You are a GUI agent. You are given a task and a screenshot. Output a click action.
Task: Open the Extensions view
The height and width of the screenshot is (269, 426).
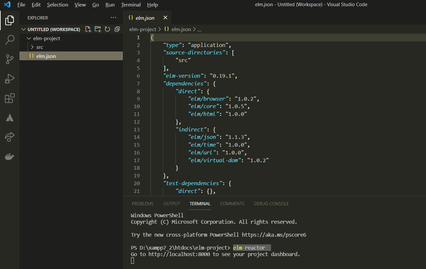[9, 98]
